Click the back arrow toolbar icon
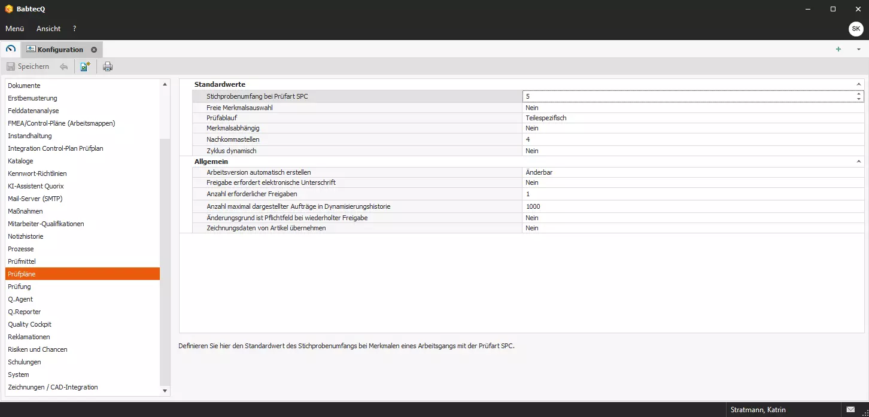This screenshot has width=869, height=417. coord(63,66)
